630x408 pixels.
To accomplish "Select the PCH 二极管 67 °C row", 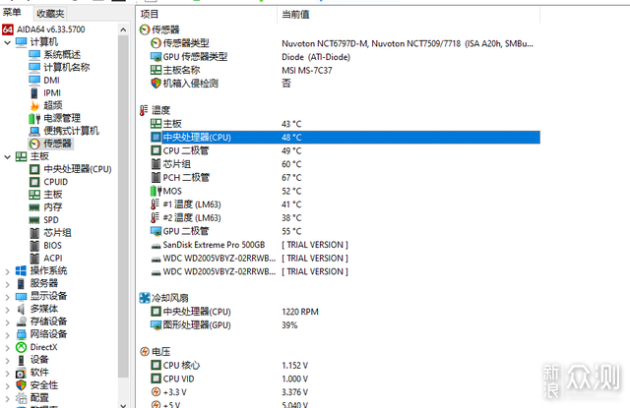I will click(x=346, y=178).
